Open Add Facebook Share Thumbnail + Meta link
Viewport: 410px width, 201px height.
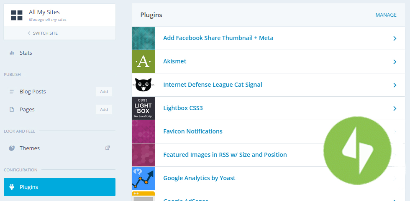[218, 38]
